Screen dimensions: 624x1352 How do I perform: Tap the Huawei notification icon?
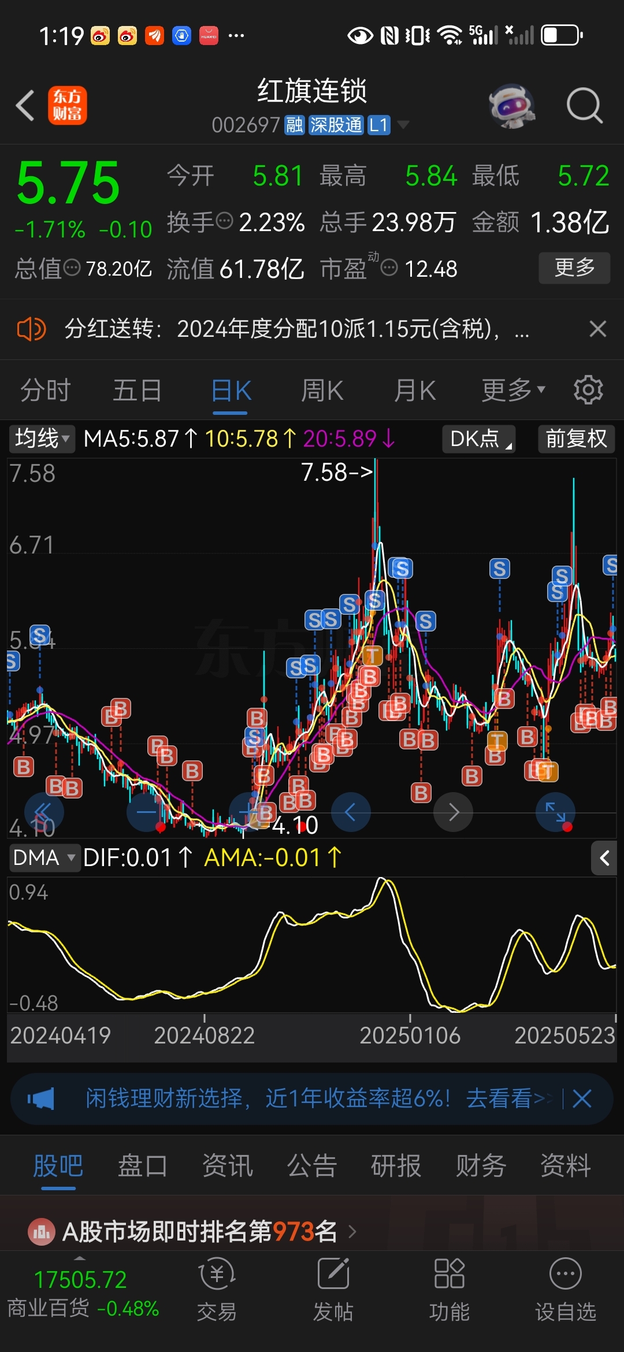(x=209, y=36)
